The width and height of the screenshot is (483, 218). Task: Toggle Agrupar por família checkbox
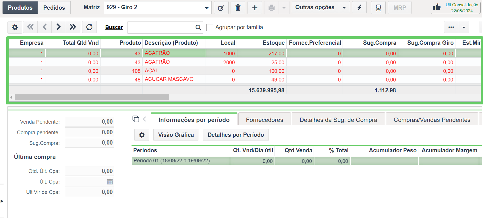coord(210,28)
